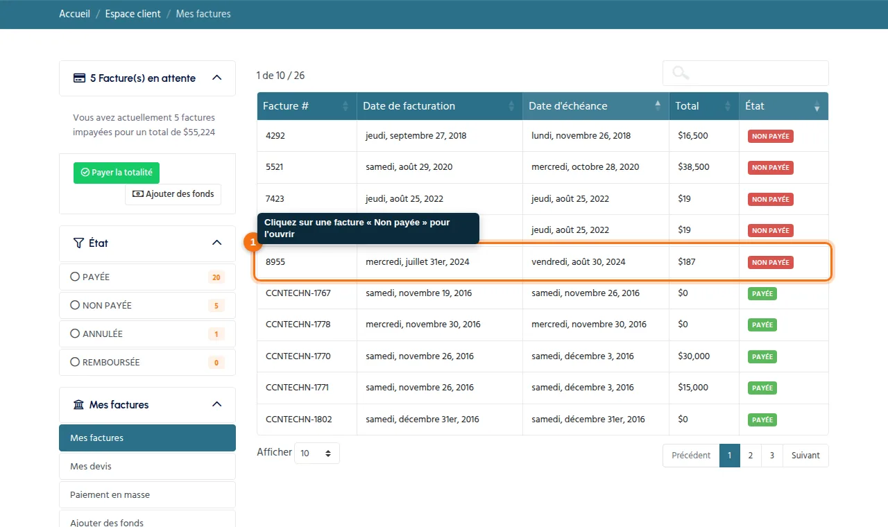Open Paiement en masse menu item

[x=147, y=495]
